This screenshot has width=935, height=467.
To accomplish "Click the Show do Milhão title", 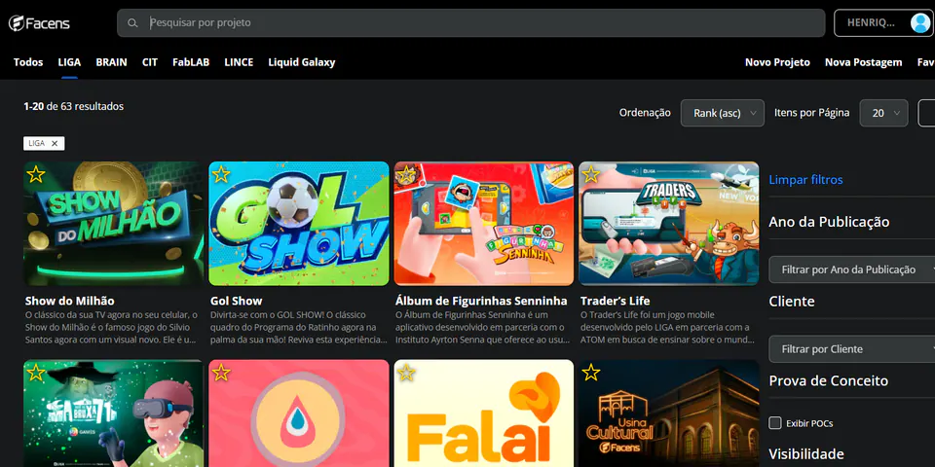I will click(x=70, y=301).
